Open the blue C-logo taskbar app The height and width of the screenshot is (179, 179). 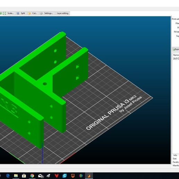(65, 176)
